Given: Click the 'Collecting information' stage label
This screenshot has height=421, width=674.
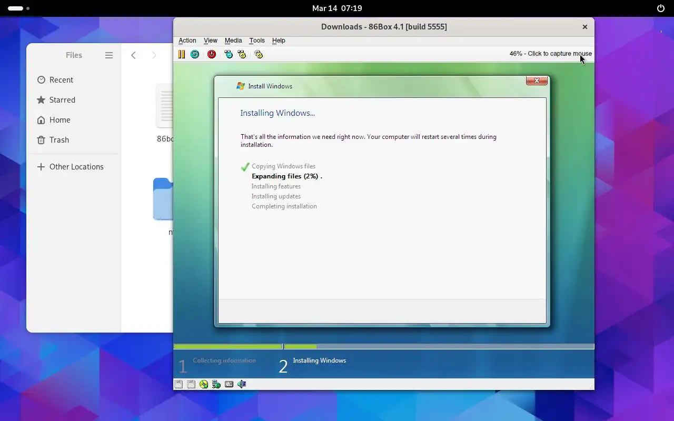Looking at the screenshot, I should [224, 360].
